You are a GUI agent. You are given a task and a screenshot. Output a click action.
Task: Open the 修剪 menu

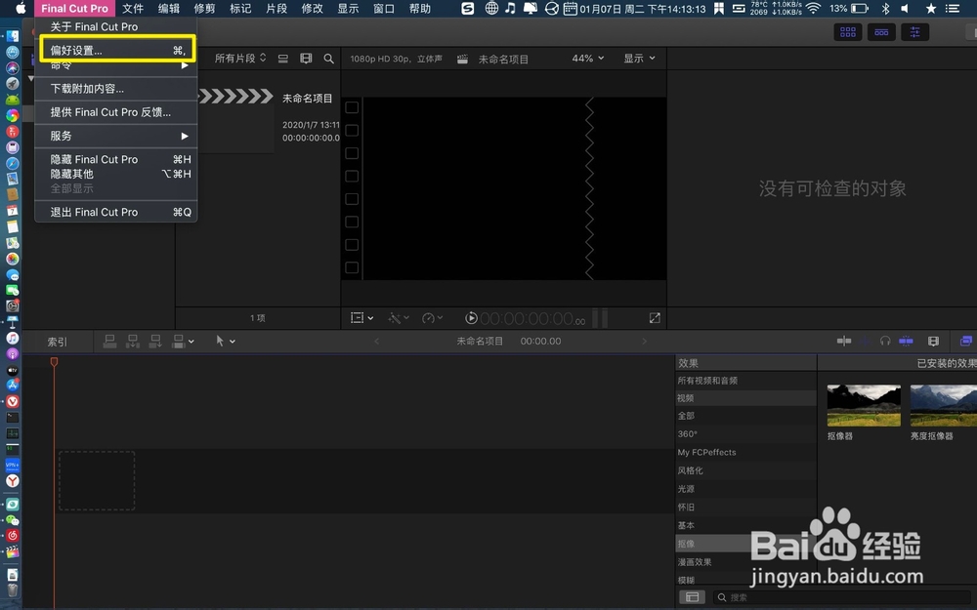click(204, 9)
